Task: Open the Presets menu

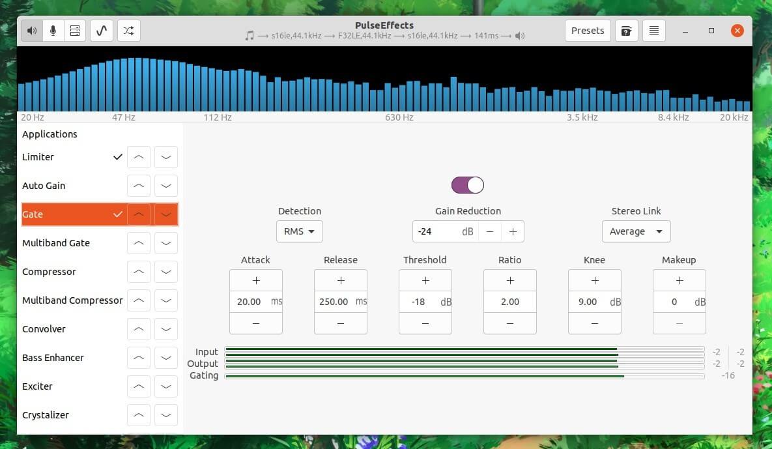Action: 587,30
